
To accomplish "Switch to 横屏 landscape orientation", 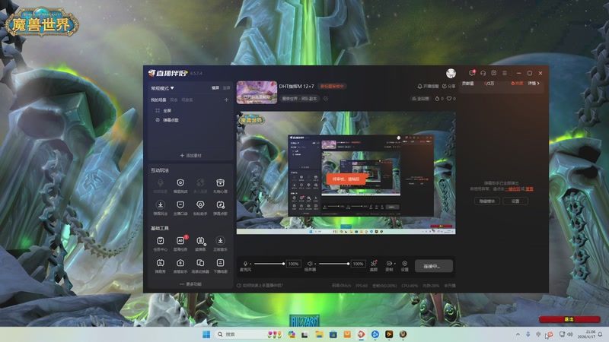I will (215, 88).
